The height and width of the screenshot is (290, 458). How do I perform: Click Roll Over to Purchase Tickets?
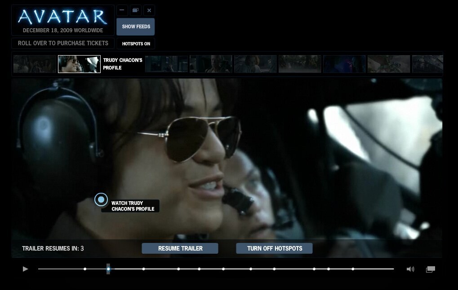coord(63,43)
